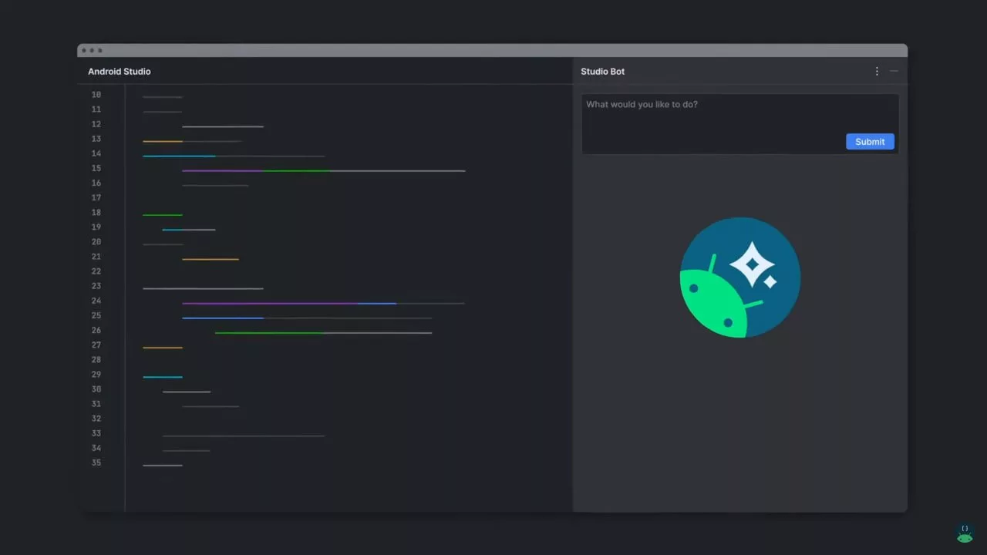
Task: Focus the 'What would you like to do?' field
Action: click(739, 124)
